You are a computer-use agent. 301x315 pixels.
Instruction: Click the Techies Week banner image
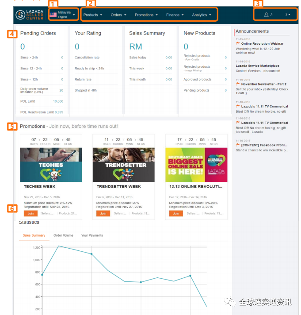click(x=51, y=165)
